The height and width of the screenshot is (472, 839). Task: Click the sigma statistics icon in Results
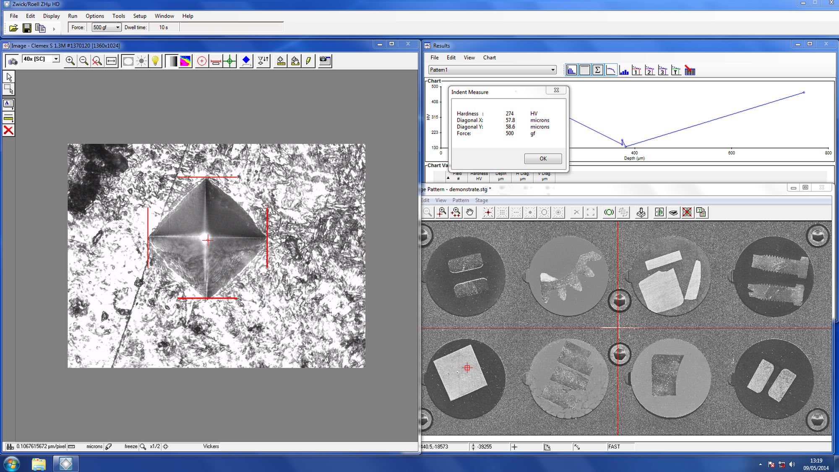tap(598, 70)
